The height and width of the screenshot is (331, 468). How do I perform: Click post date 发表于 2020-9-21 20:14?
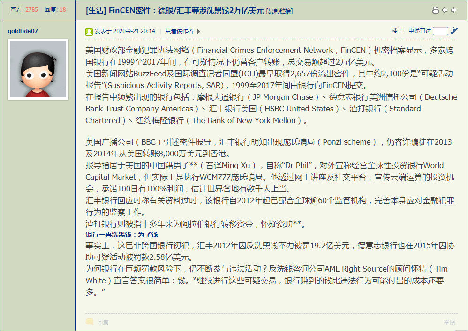tap(125, 31)
